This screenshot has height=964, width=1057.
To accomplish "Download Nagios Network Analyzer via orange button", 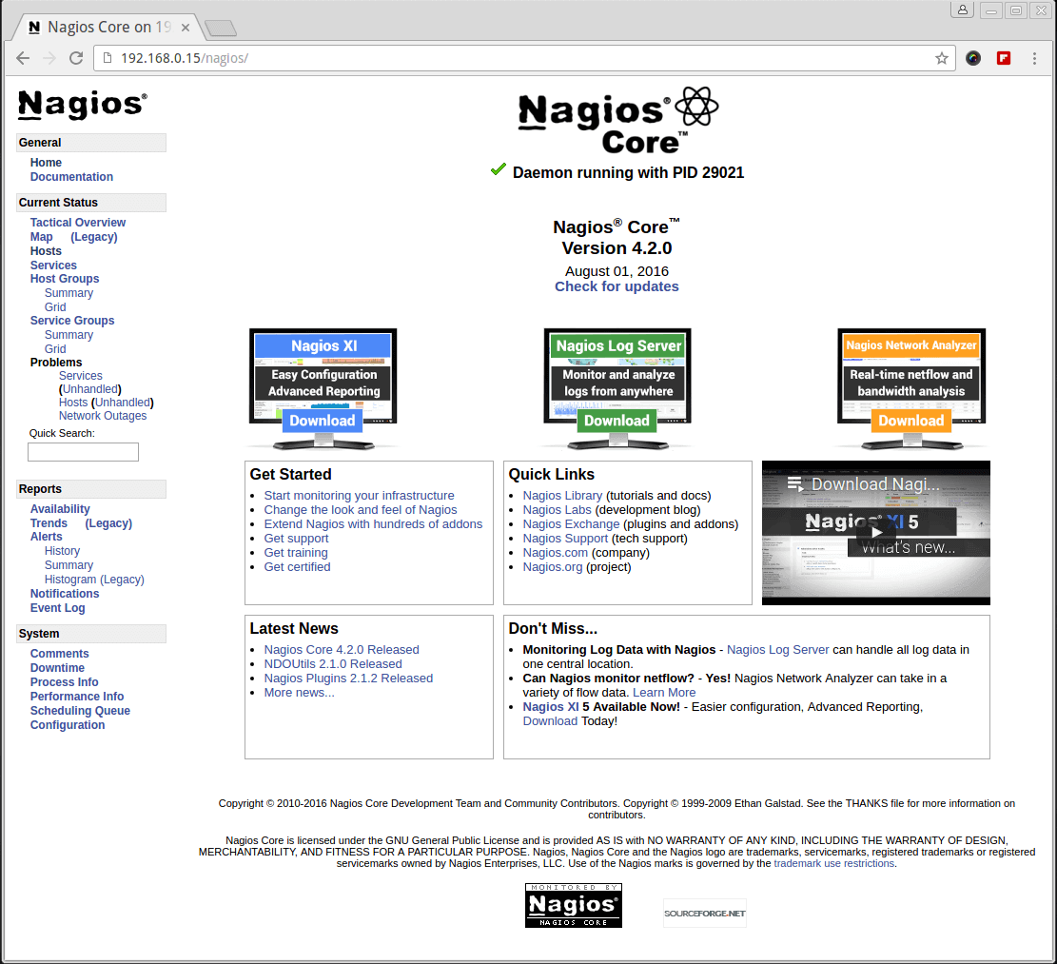I will [911, 421].
